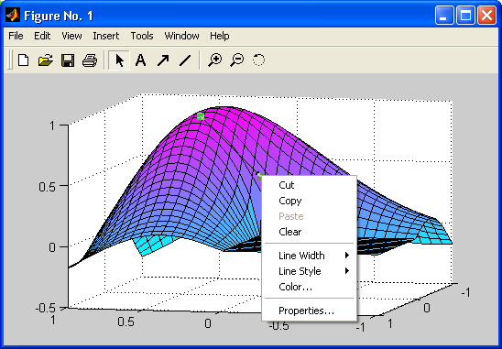The image size is (502, 349).
Task: Click the green selection handle atop surface
Action: point(201,116)
